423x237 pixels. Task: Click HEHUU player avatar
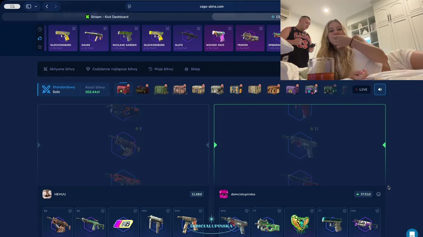[47, 194]
